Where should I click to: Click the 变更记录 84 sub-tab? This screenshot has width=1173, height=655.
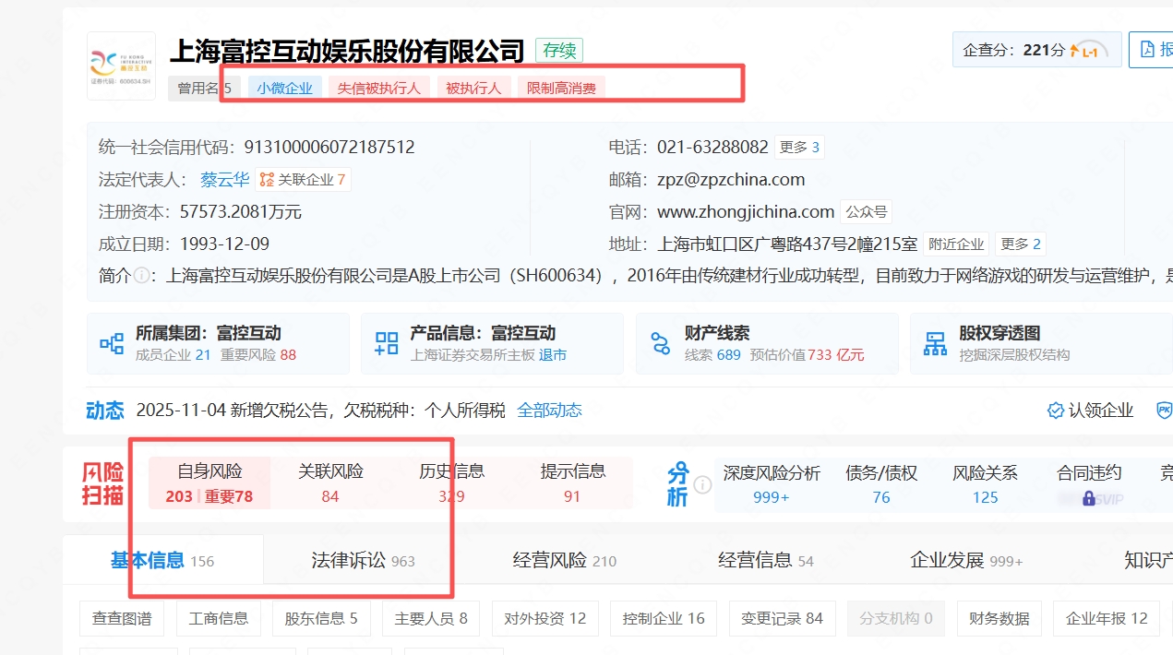click(x=783, y=619)
